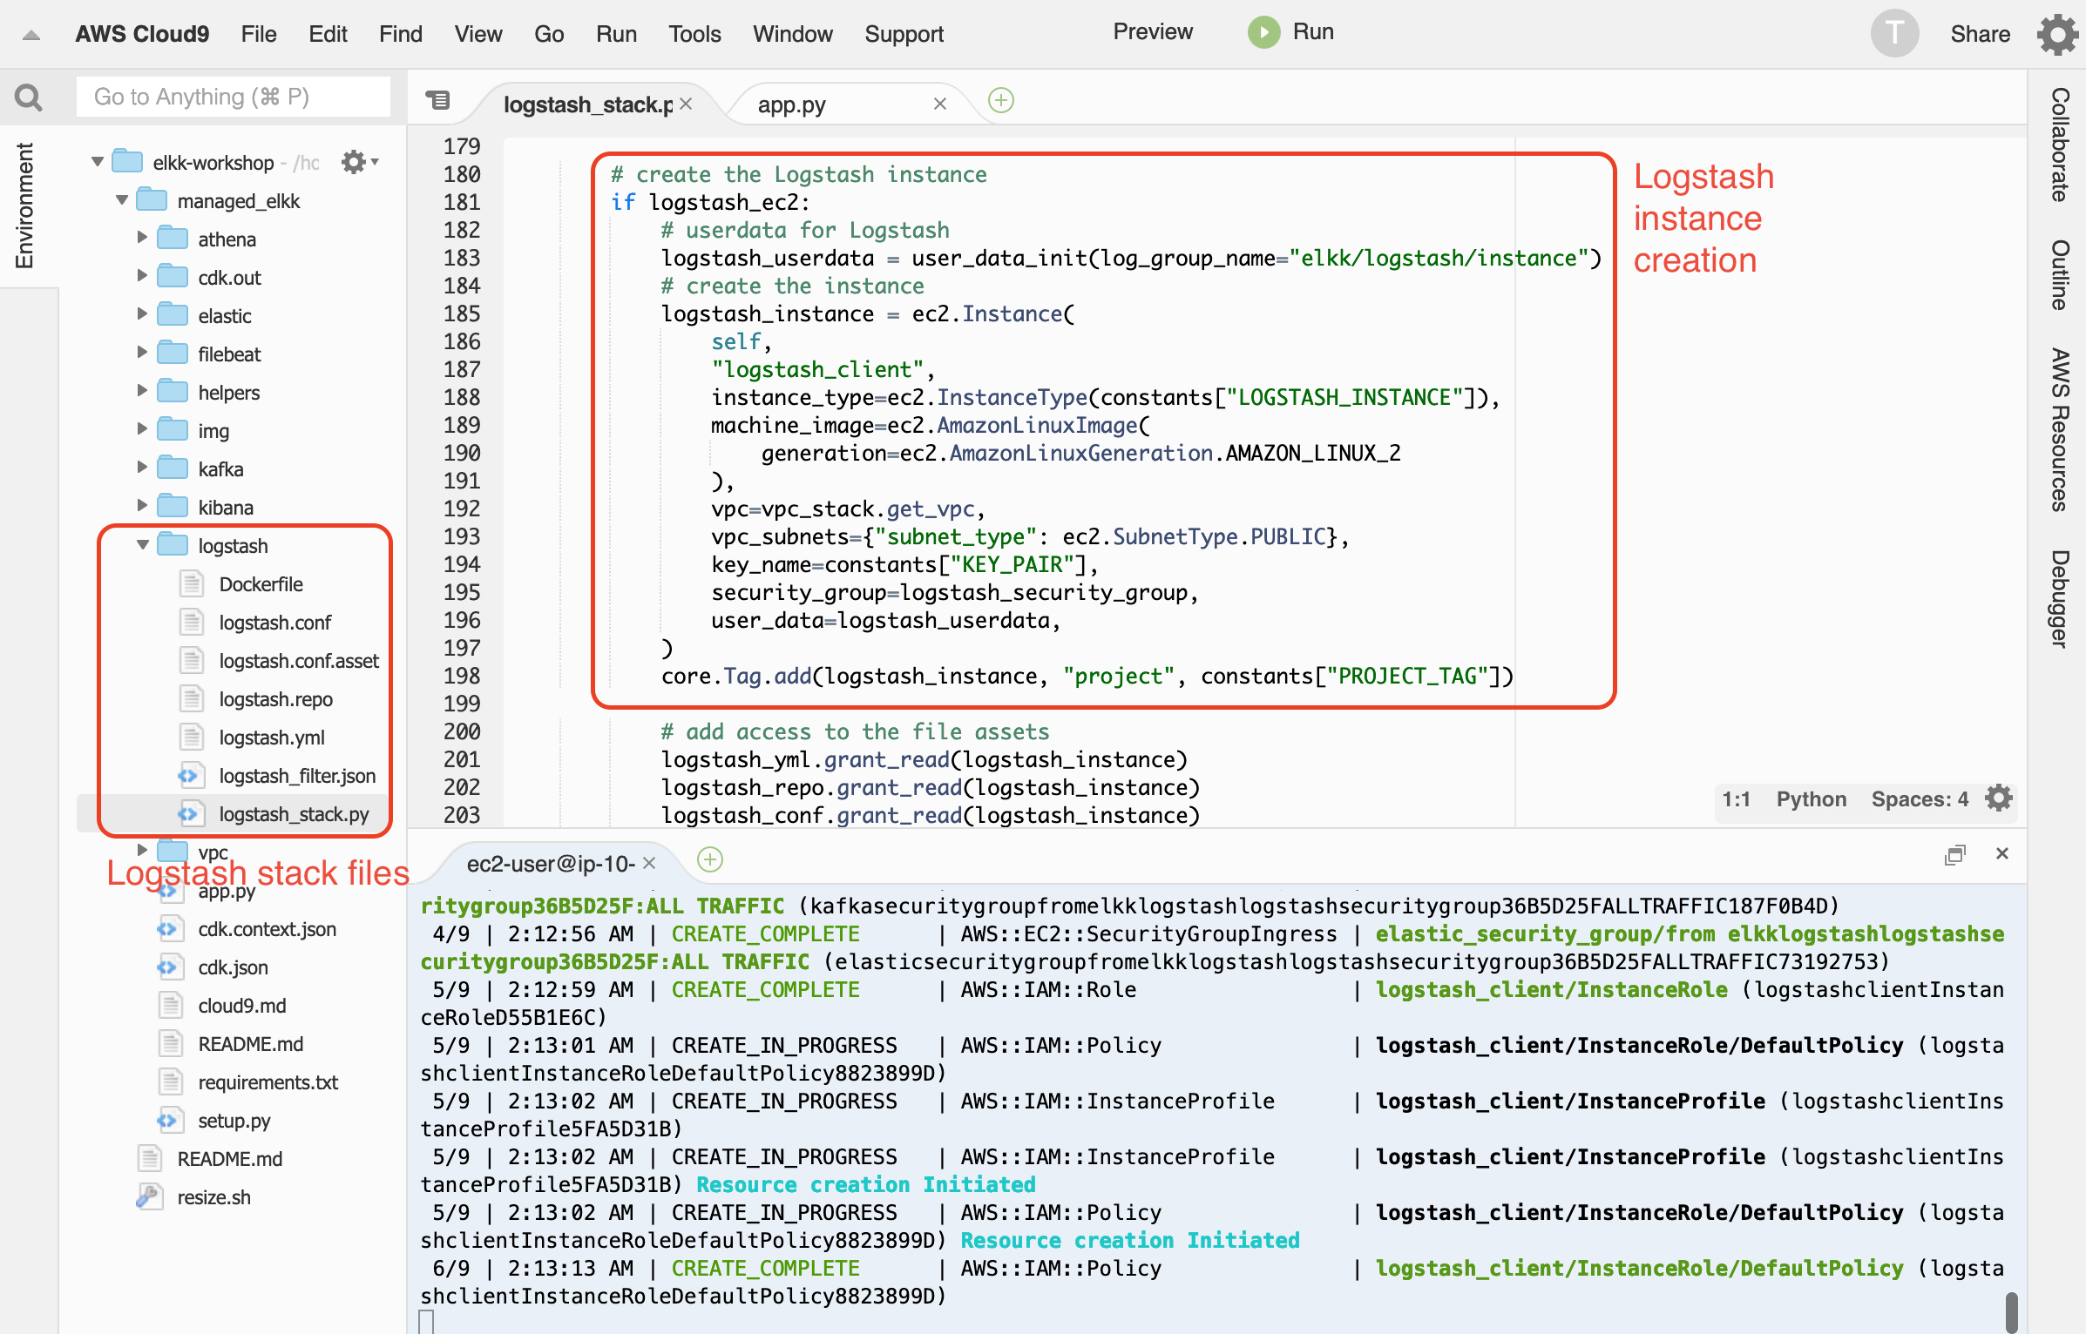Click the cdk.context.json file icon
The width and height of the screenshot is (2086, 1334).
click(170, 929)
